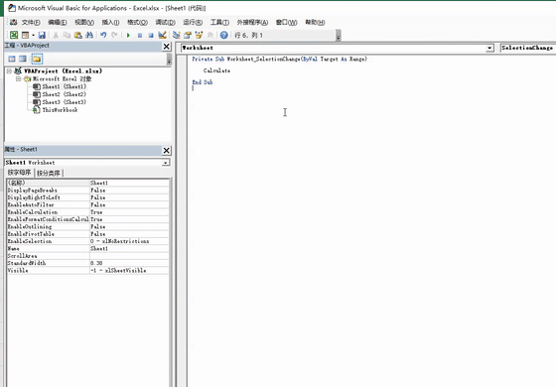Collapse the VBAProject (Excel.xlsx) tree node
Viewport: 556px width, 387px height.
(x=9, y=70)
